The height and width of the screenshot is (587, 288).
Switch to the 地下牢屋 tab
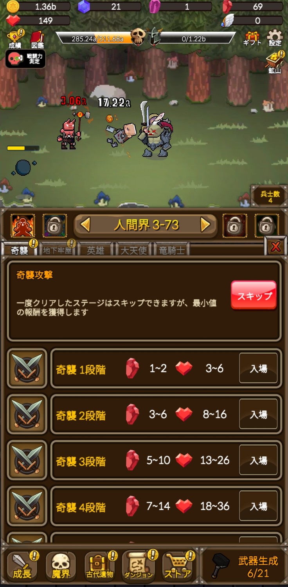(58, 250)
